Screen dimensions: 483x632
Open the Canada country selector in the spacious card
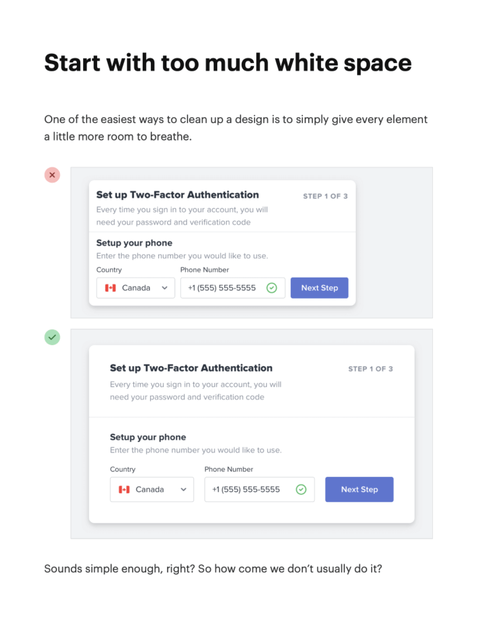(x=152, y=489)
